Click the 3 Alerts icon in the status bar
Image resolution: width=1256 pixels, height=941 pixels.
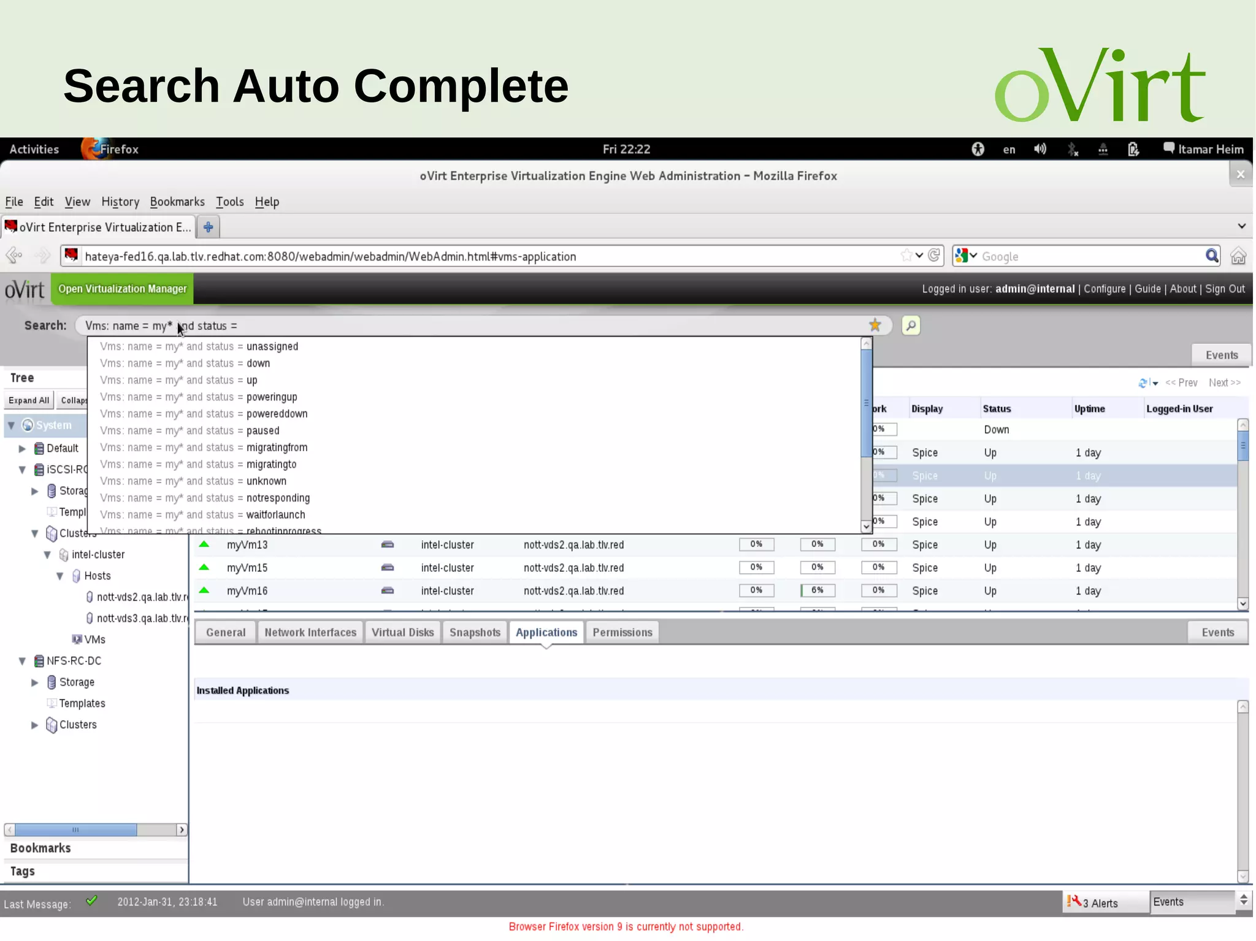(x=1074, y=901)
